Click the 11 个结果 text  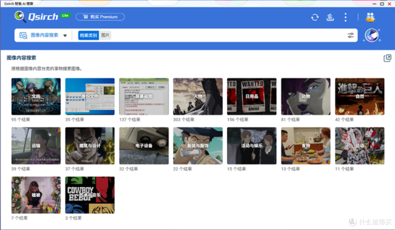345,169
